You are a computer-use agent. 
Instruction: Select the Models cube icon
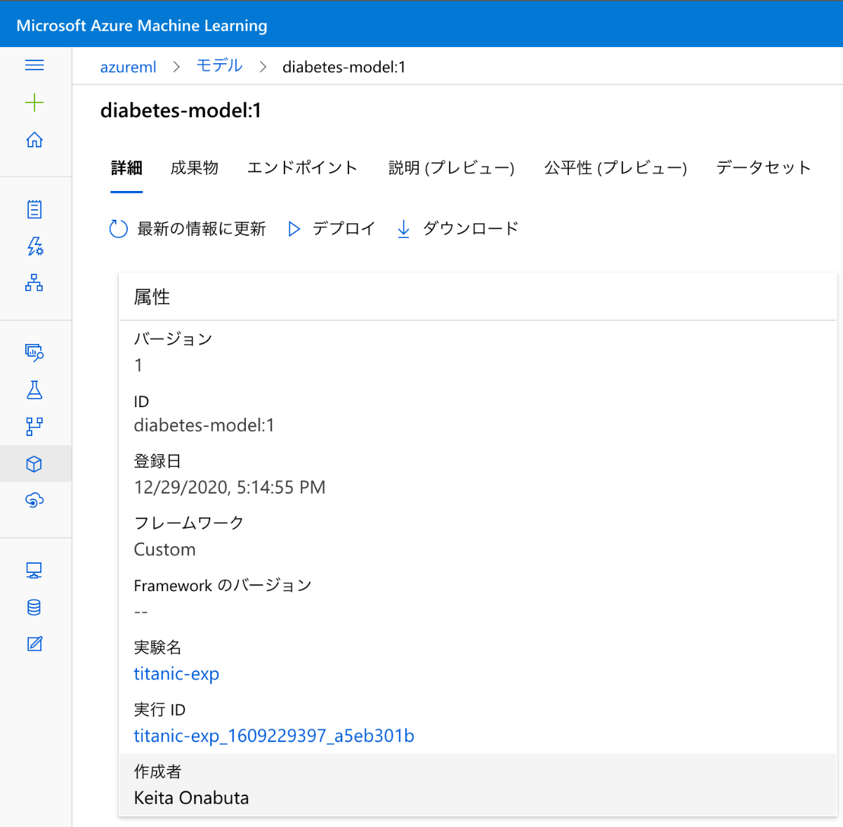tap(34, 464)
